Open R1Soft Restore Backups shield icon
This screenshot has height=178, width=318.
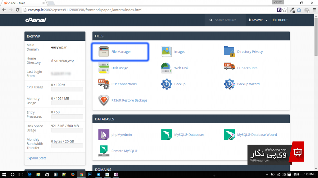click(104, 100)
